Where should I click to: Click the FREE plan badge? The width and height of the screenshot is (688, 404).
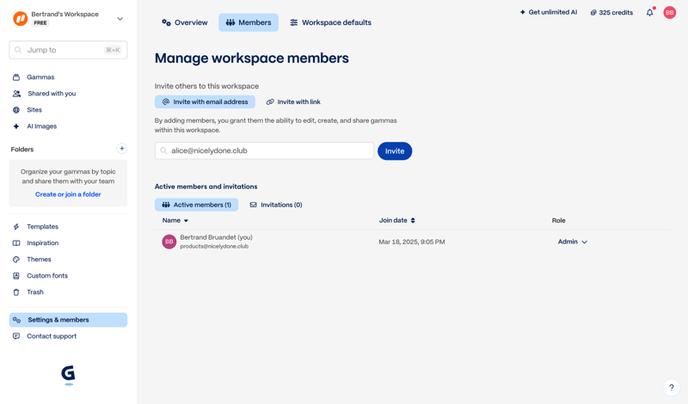pyautogui.click(x=40, y=23)
